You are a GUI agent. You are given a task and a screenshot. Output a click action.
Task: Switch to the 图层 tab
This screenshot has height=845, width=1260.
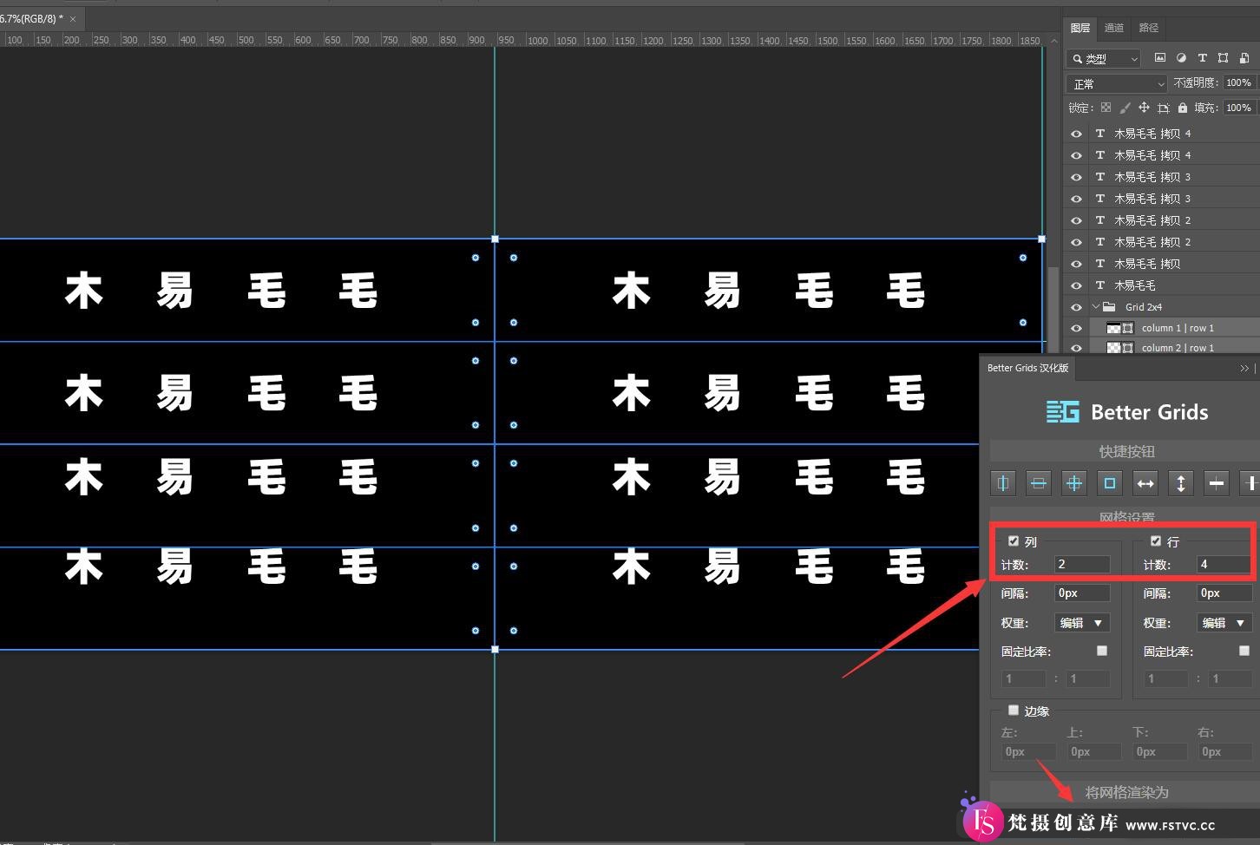click(x=1080, y=28)
